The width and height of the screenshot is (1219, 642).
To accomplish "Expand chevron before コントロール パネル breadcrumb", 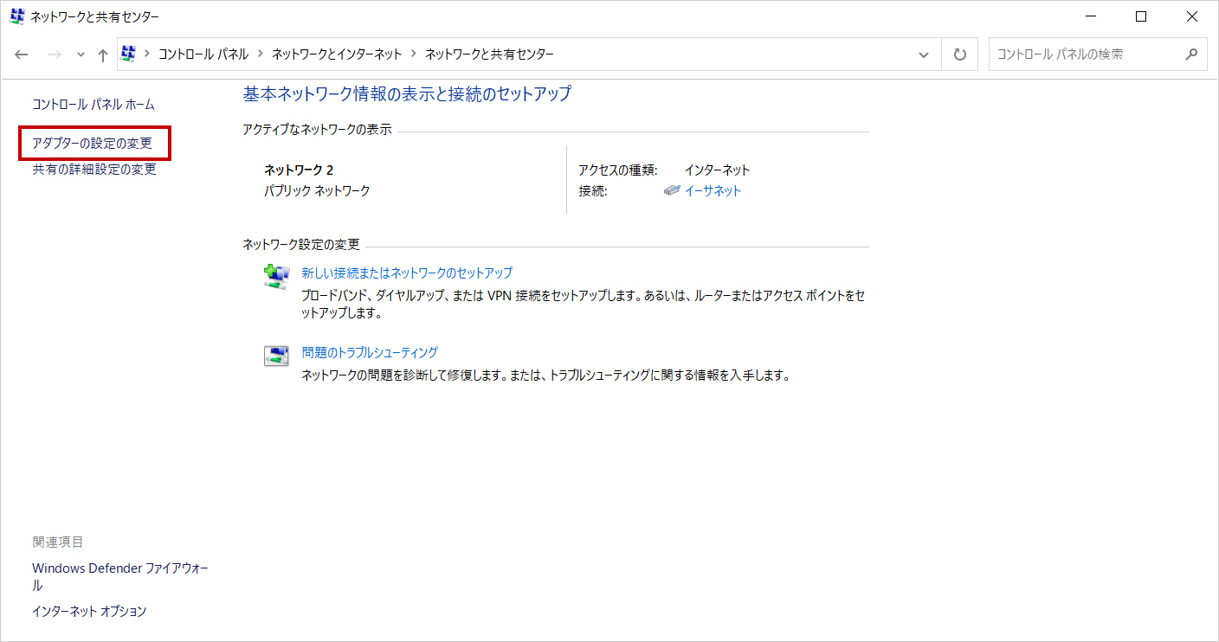I will (x=147, y=54).
